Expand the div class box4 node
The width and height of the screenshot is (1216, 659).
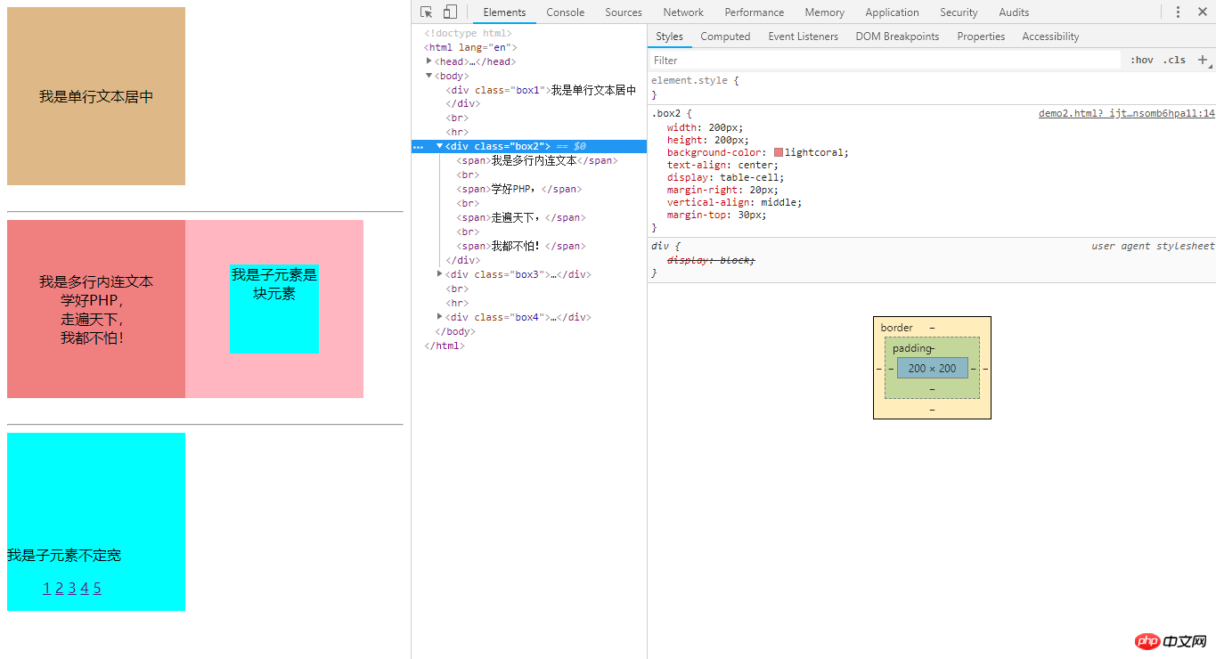pos(439,317)
